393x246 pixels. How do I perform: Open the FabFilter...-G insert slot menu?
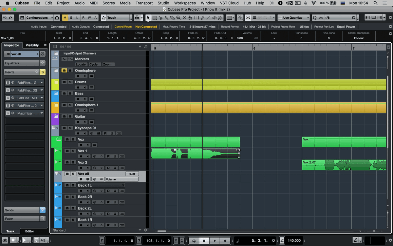click(42, 82)
